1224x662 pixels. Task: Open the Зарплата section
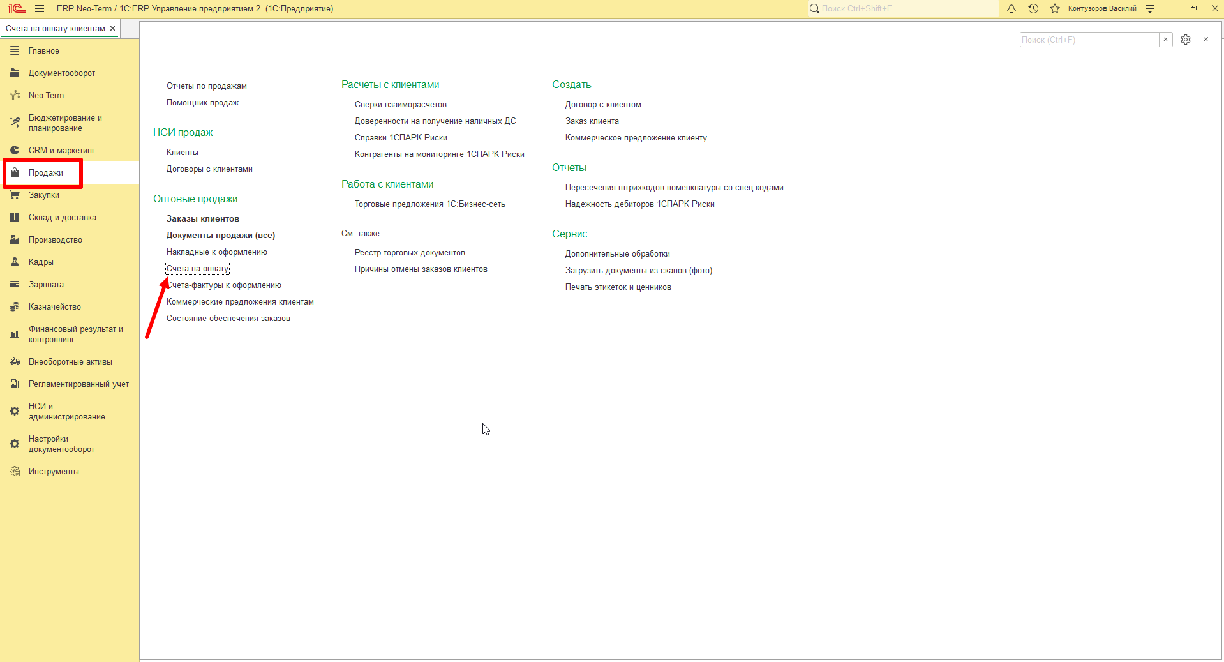click(x=70, y=284)
